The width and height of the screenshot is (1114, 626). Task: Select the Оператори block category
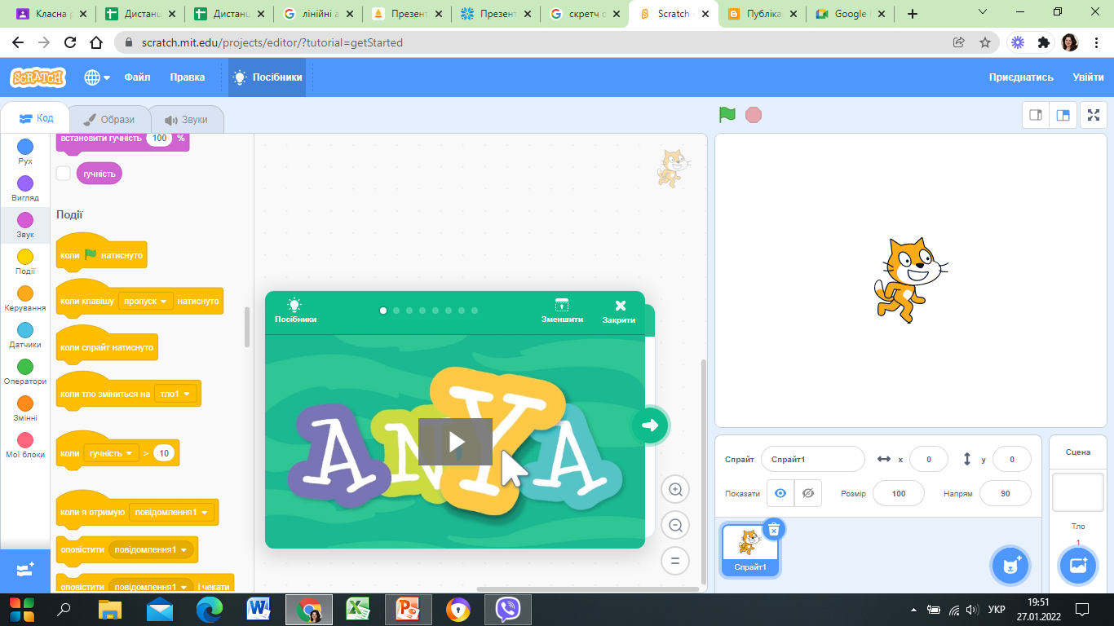[25, 372]
